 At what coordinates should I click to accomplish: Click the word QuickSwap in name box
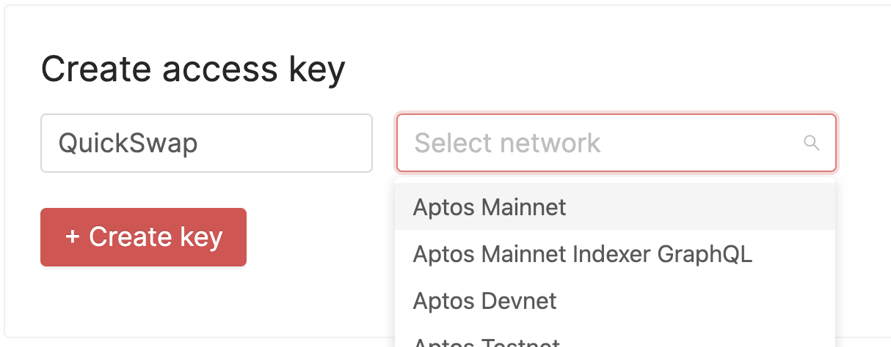pyautogui.click(x=128, y=143)
